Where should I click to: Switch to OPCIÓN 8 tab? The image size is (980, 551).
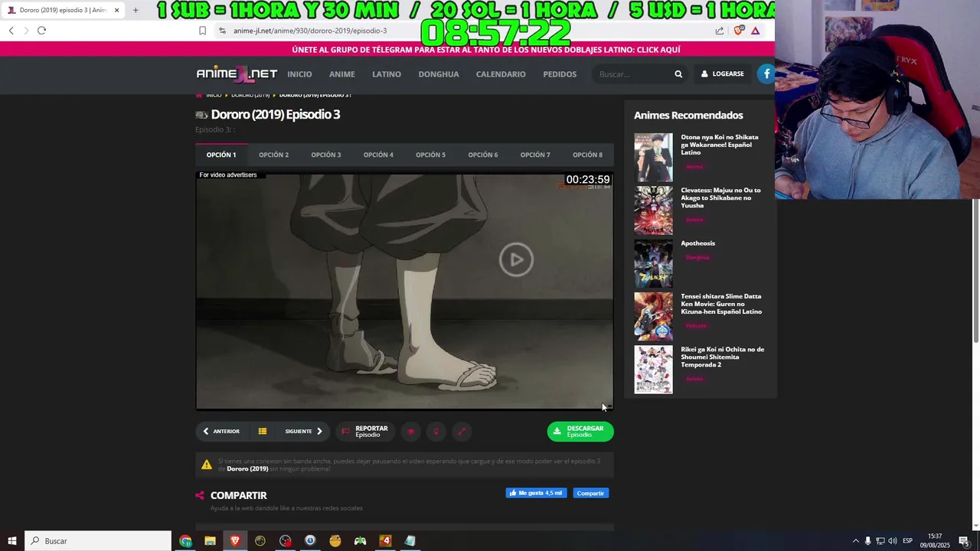click(587, 155)
